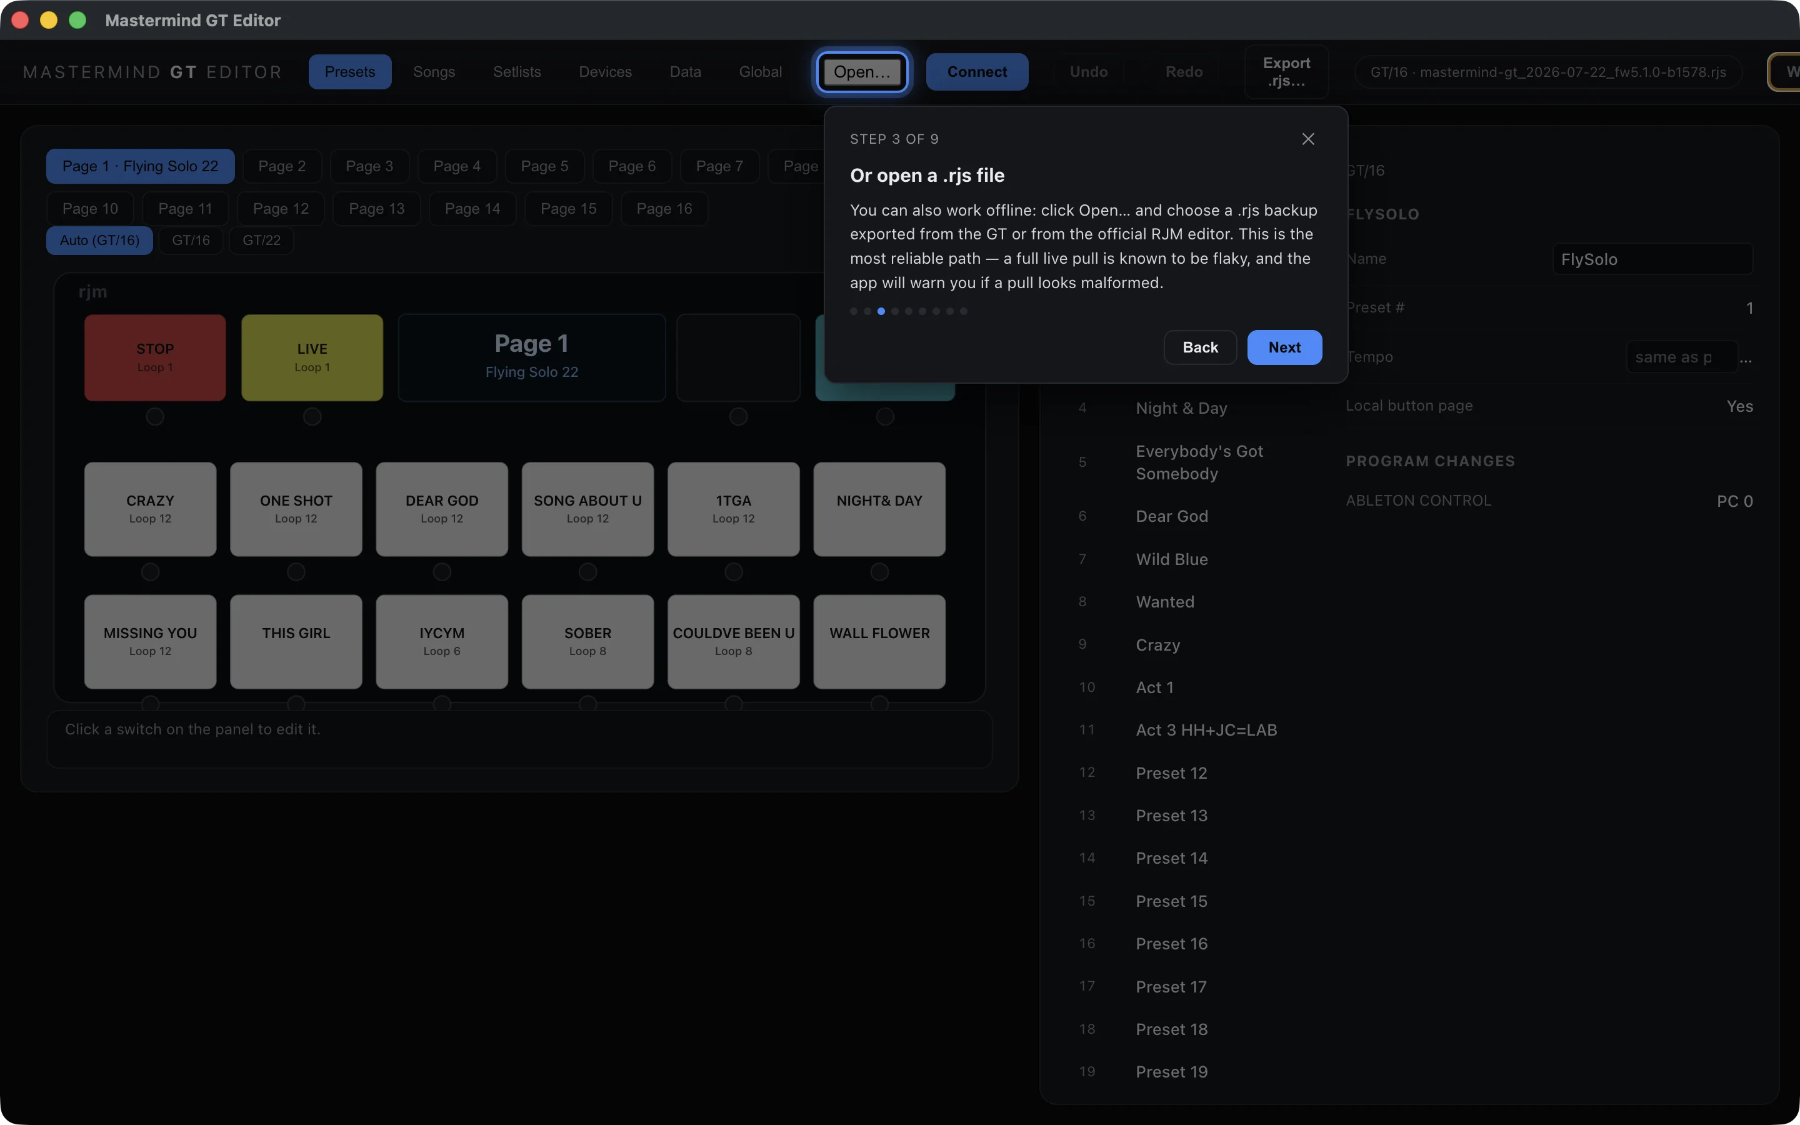Select the Page 3 tab
The width and height of the screenshot is (1800, 1125).
[x=369, y=166]
